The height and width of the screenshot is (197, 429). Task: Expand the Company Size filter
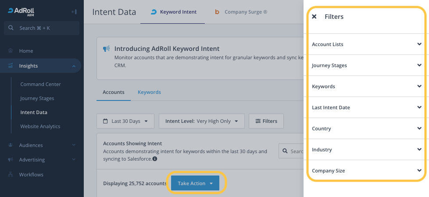click(366, 171)
